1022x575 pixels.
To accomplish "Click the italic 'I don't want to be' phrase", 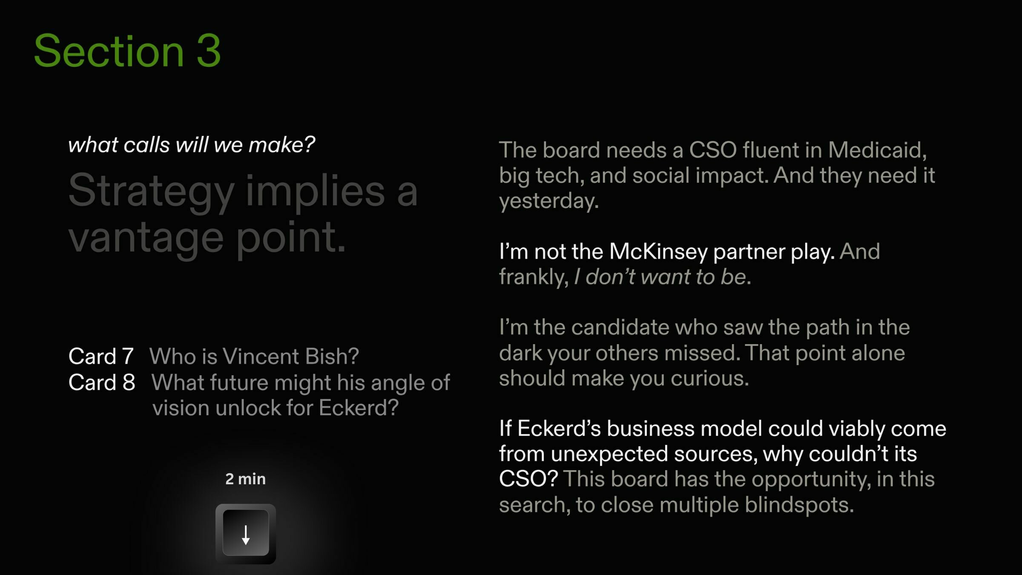I will pos(660,277).
